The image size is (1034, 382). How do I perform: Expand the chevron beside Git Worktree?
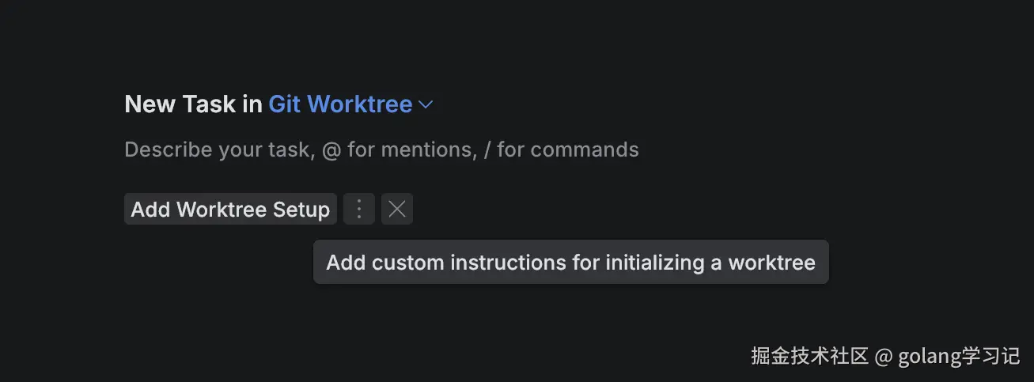[x=426, y=104]
